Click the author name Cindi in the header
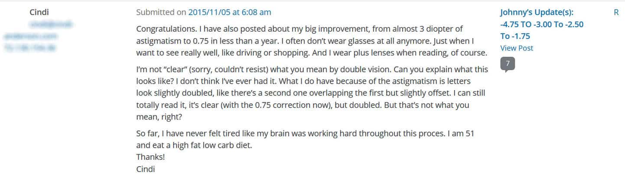 click(39, 12)
